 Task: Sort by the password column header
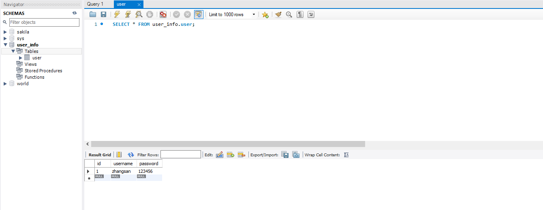click(x=149, y=164)
